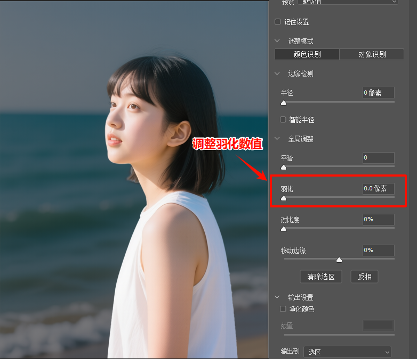The height and width of the screenshot is (359, 417).
Task: Click the 半径 value field
Action: coord(379,93)
